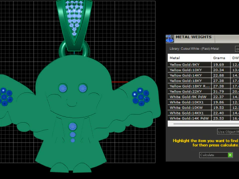Select the left wing gem cluster
239x179 pixels.
6,97
